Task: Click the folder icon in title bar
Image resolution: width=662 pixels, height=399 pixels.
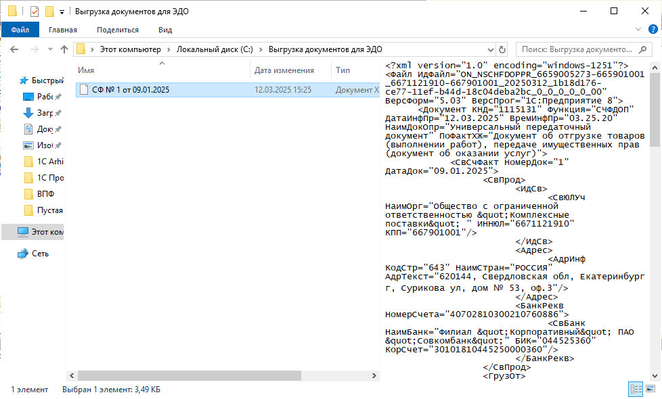Action: [13, 11]
